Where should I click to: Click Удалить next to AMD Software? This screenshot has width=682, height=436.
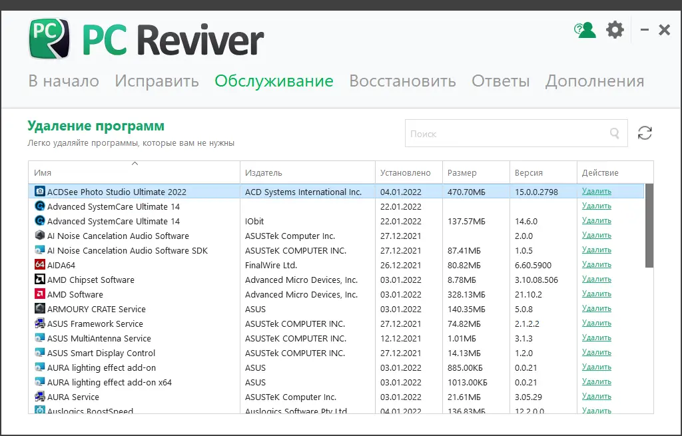595,294
